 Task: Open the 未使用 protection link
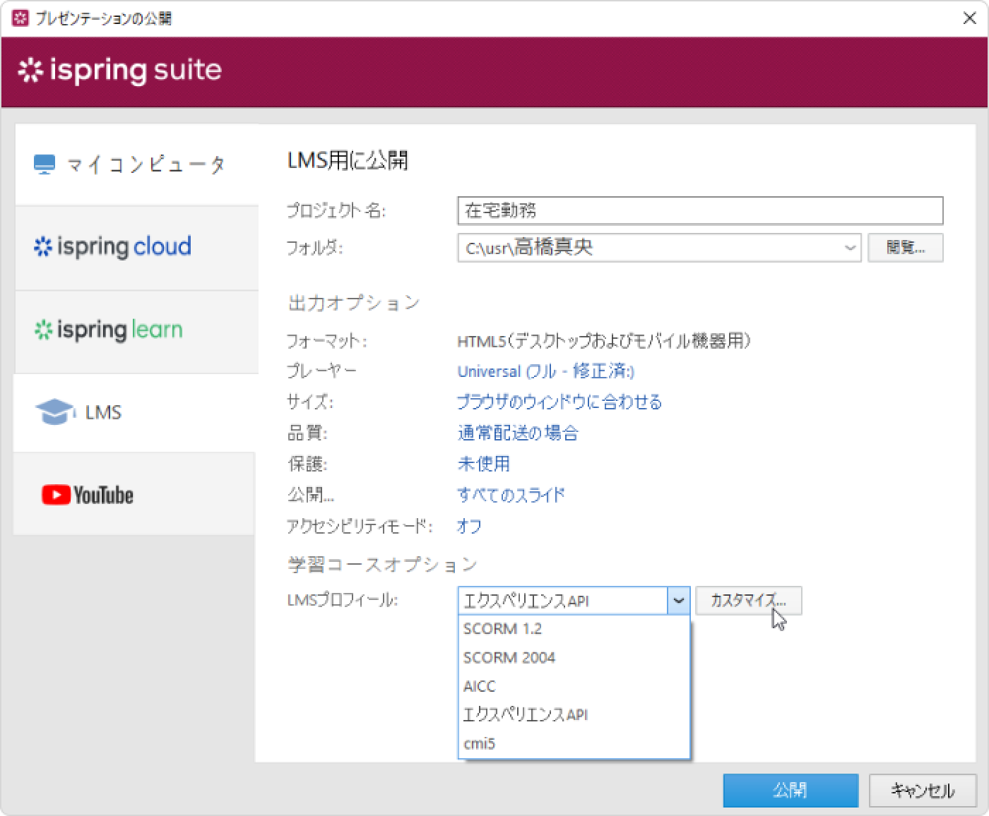pyautogui.click(x=484, y=464)
